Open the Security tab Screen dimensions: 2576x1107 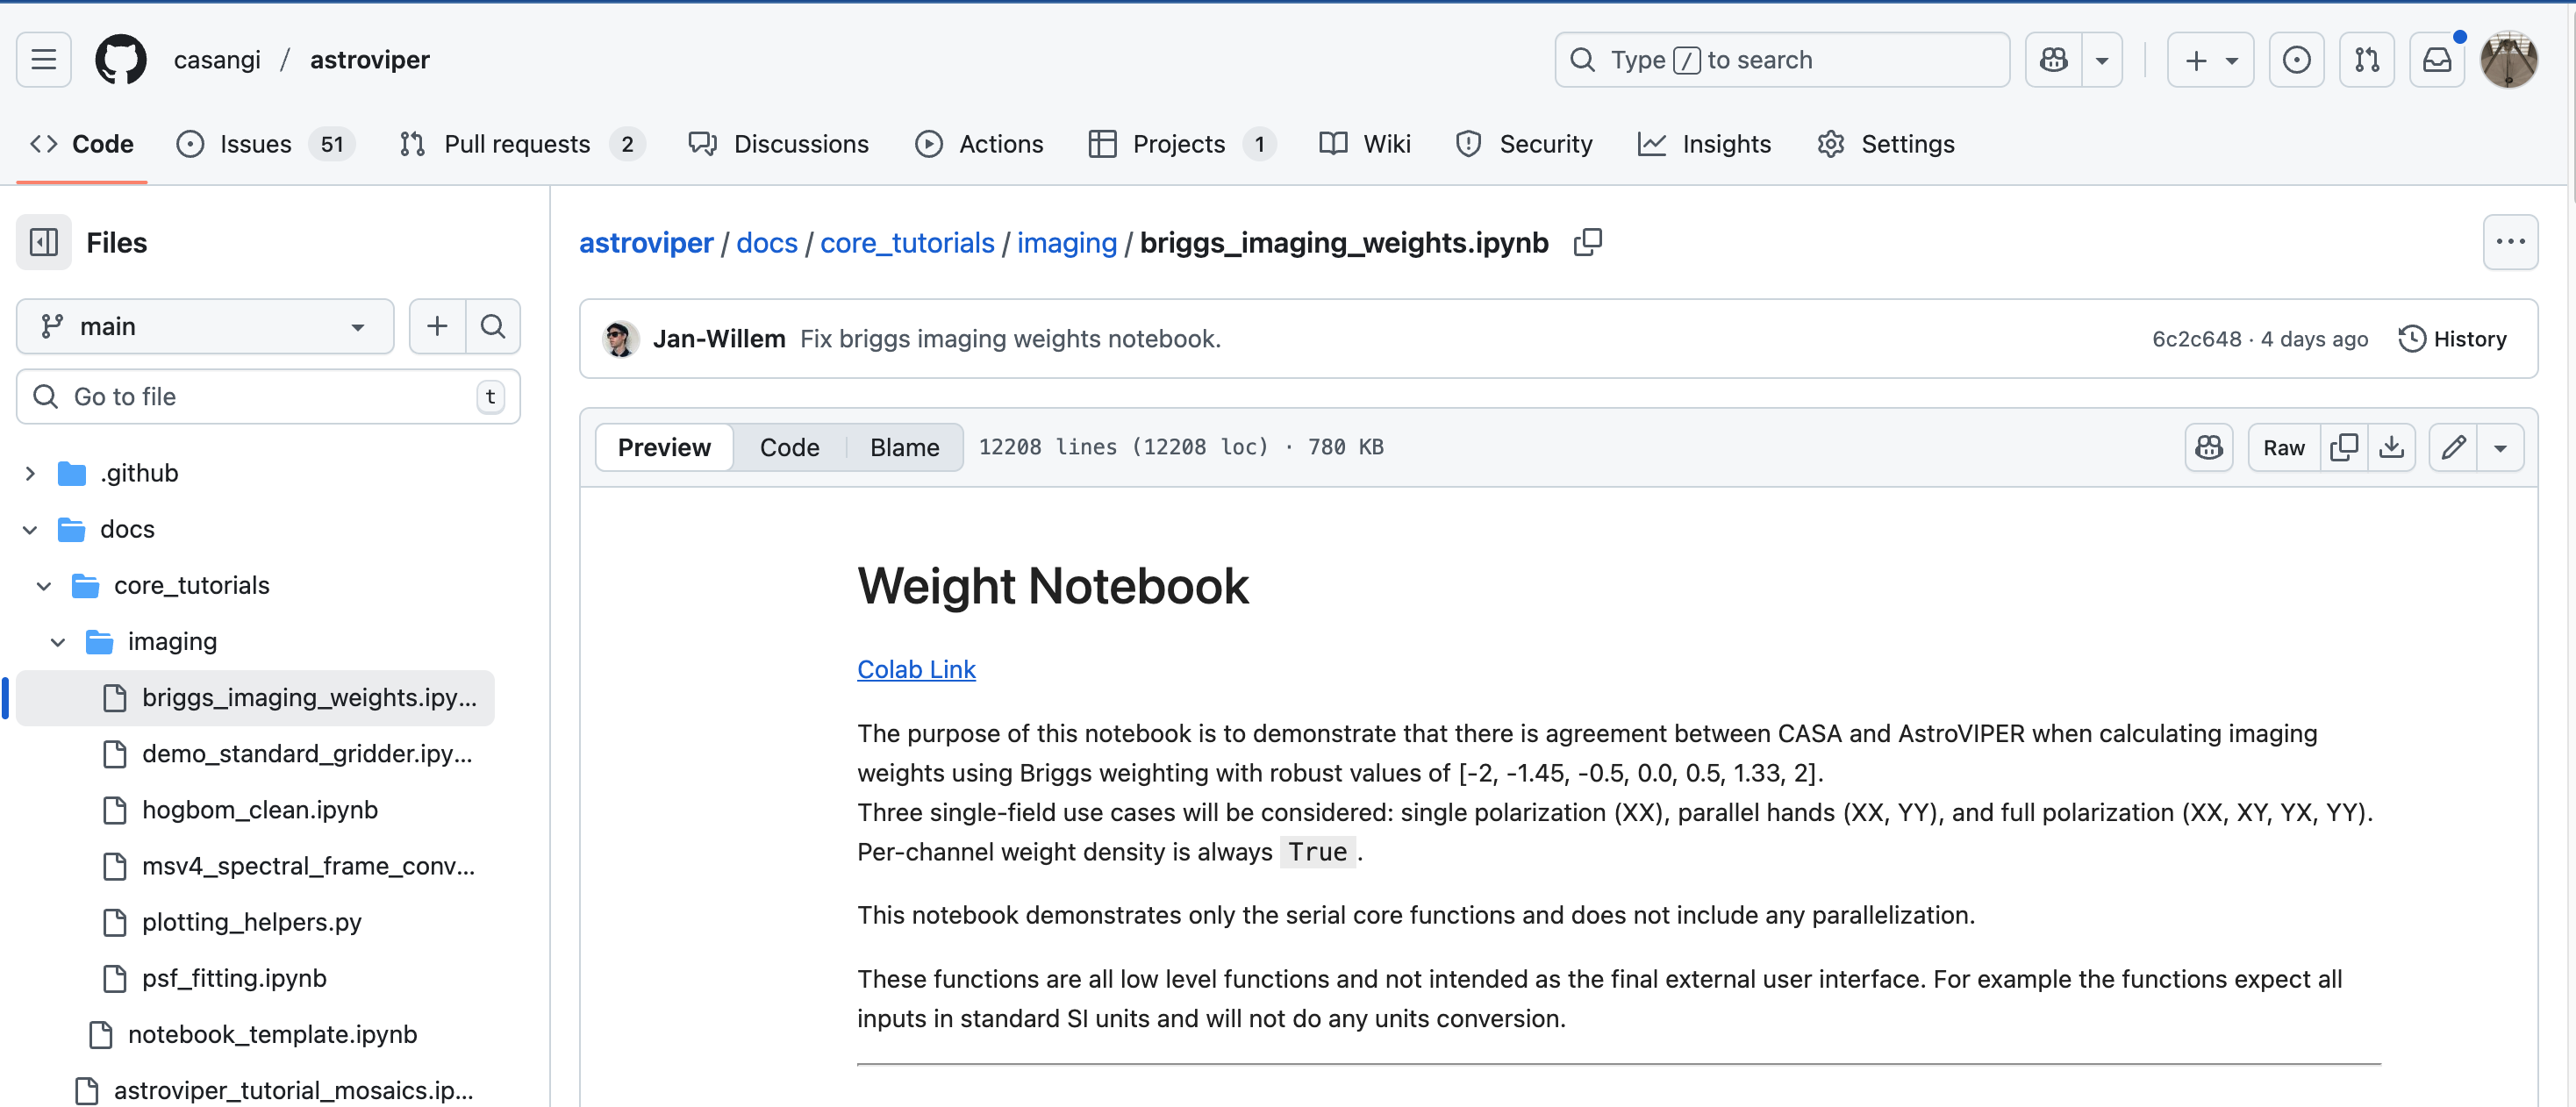1524,144
